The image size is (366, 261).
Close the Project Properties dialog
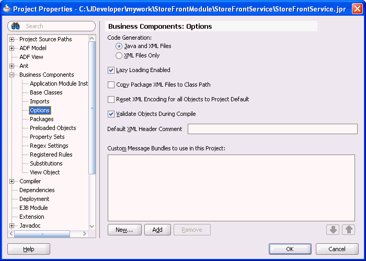[357, 9]
